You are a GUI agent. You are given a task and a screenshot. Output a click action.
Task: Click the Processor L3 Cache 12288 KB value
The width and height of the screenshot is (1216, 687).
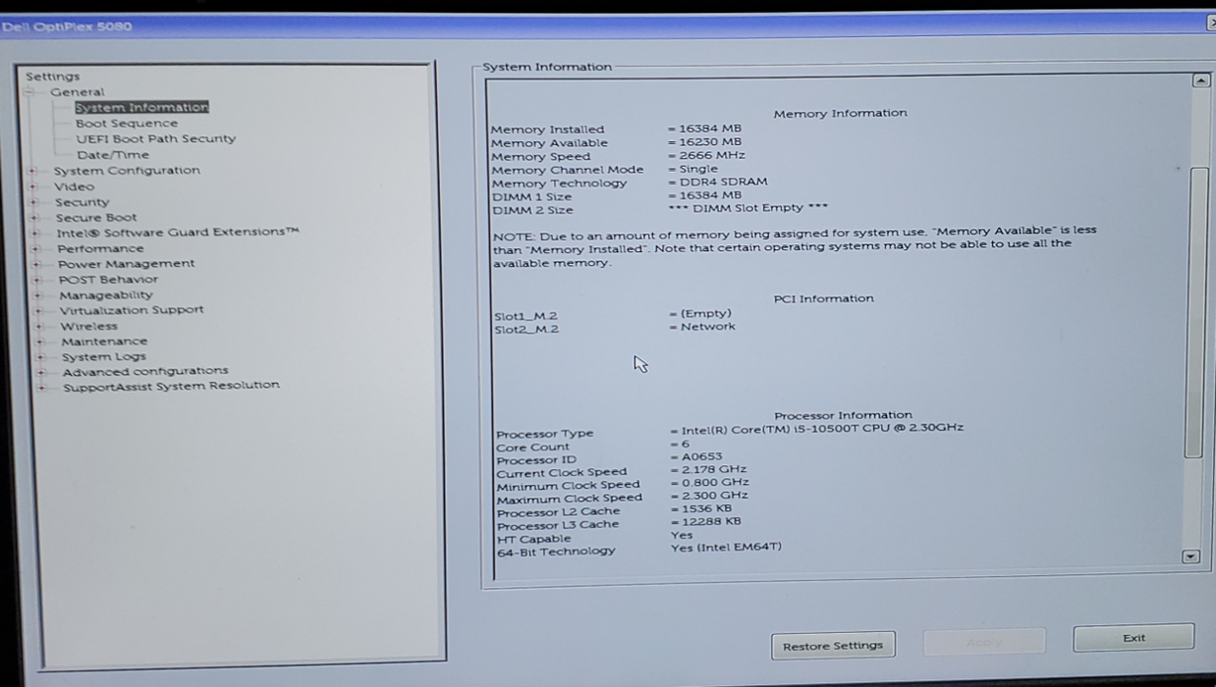click(706, 522)
